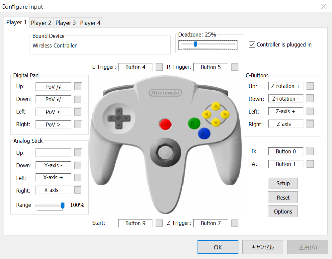
Task: Click the Analog Stick Down Y-axis field
Action: click(53, 165)
